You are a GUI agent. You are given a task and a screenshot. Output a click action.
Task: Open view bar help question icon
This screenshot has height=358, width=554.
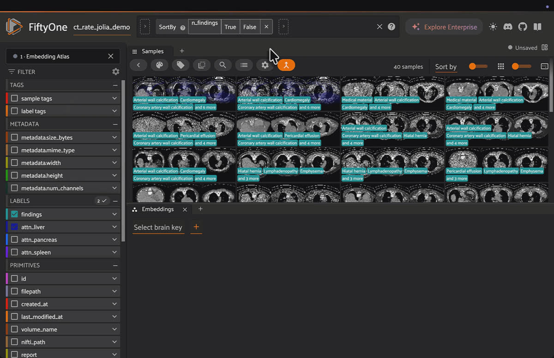[391, 27]
